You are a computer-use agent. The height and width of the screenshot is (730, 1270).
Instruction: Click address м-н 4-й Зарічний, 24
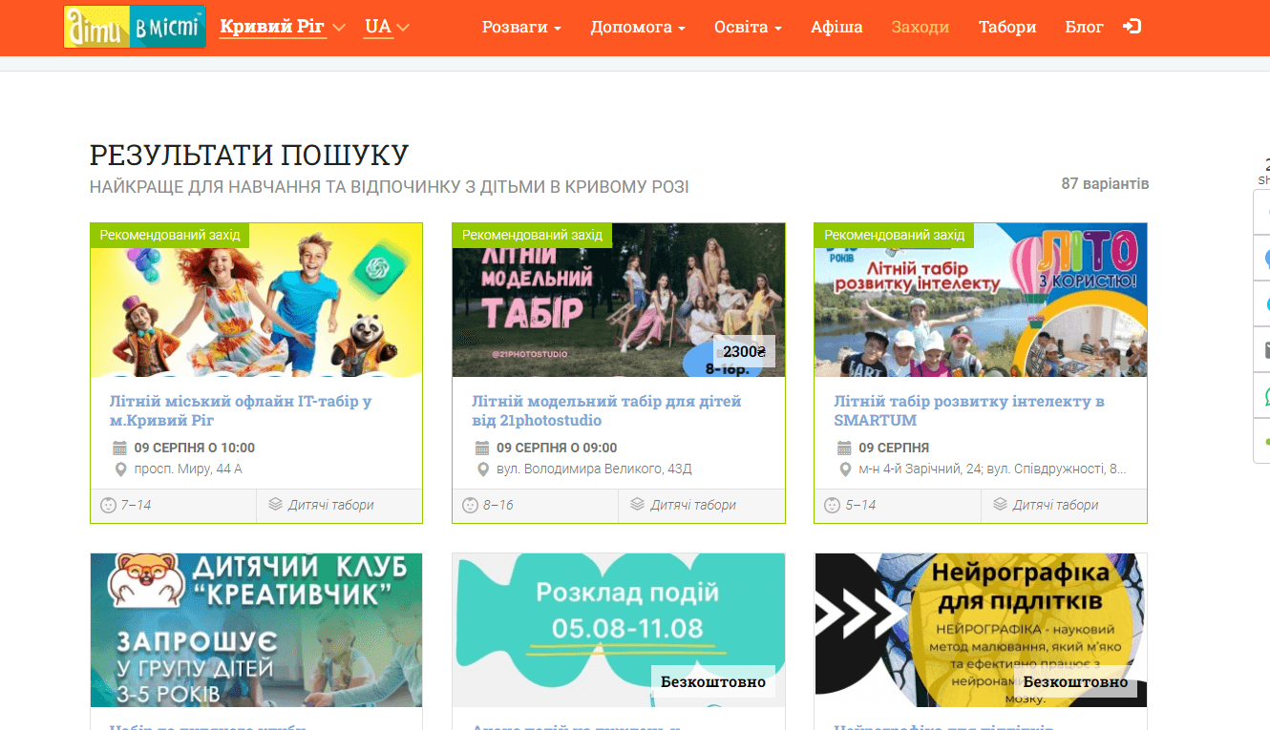[992, 469]
